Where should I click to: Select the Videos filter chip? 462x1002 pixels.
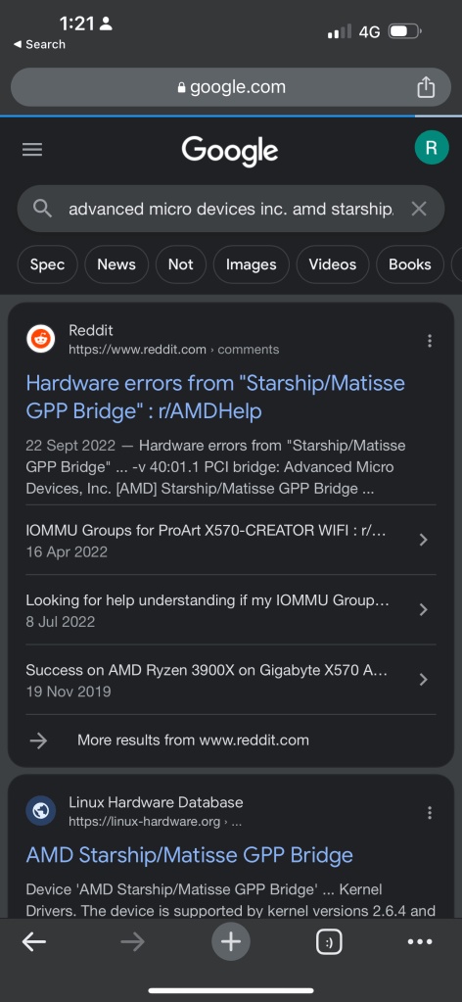332,264
